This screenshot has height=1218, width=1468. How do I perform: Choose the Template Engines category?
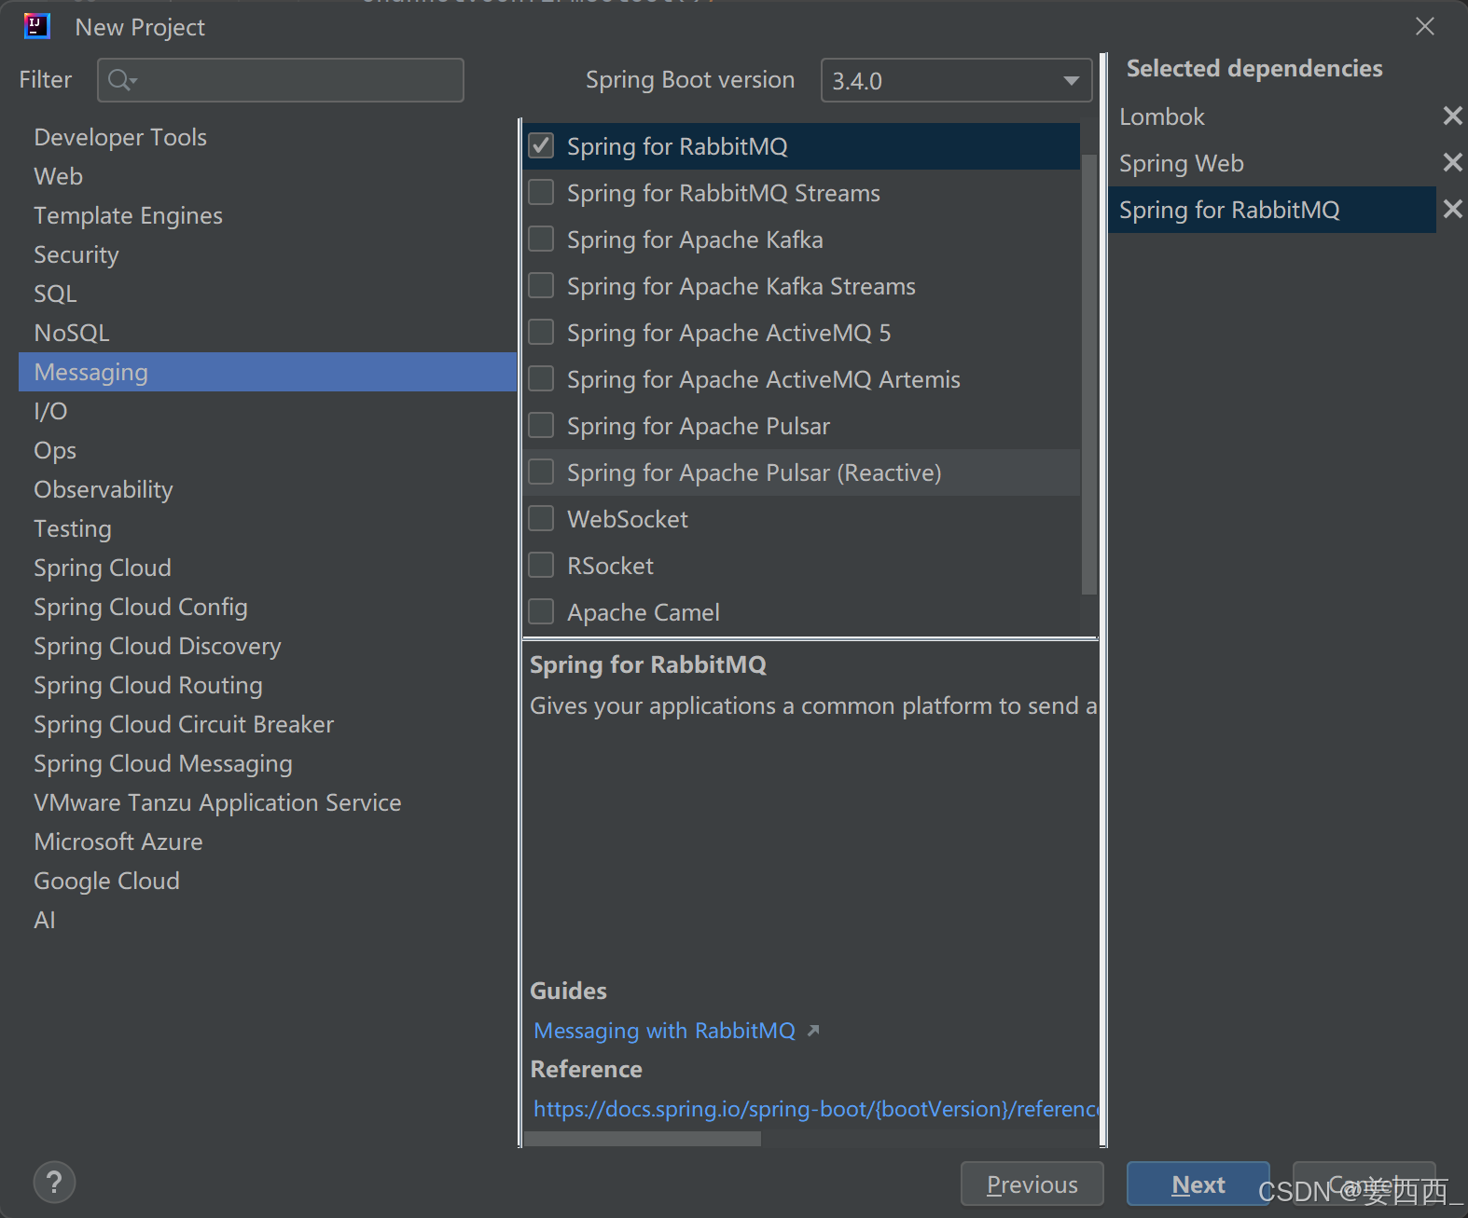(268, 215)
